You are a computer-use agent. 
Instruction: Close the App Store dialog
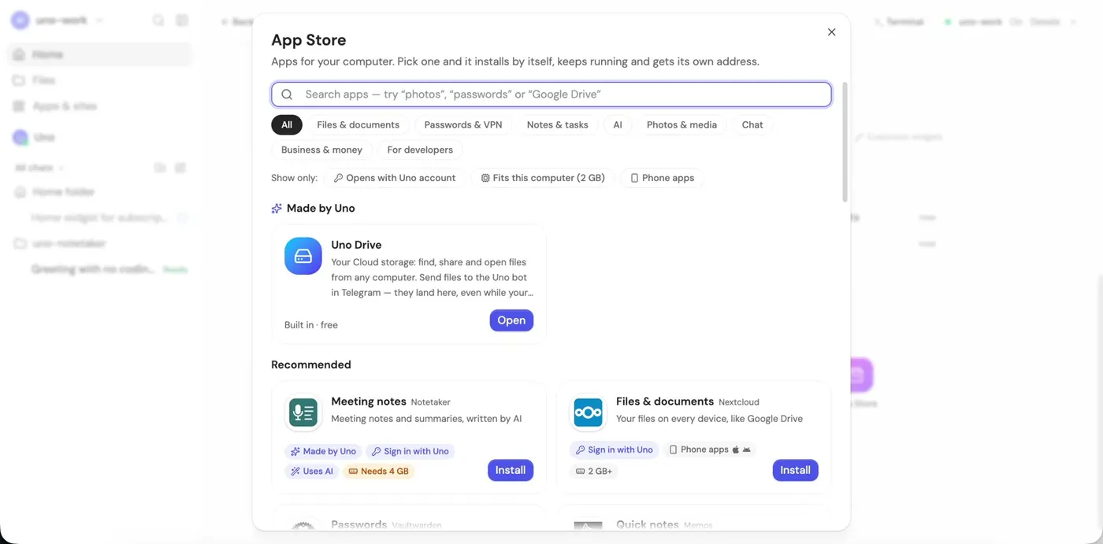[831, 32]
